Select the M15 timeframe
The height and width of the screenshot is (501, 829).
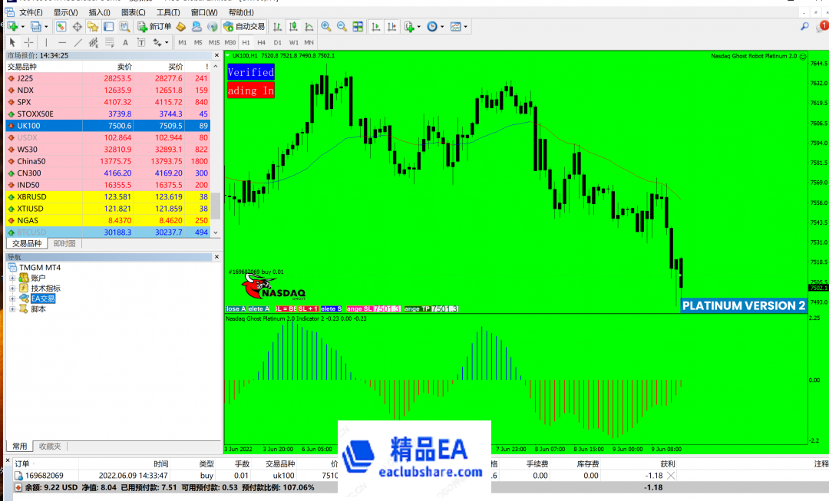(213, 42)
